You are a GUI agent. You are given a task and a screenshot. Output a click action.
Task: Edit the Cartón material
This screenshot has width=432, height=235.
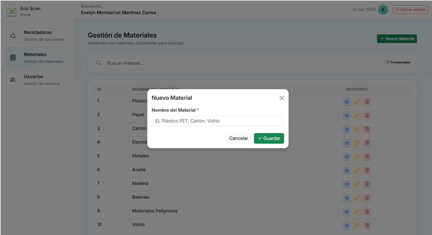[357, 129]
